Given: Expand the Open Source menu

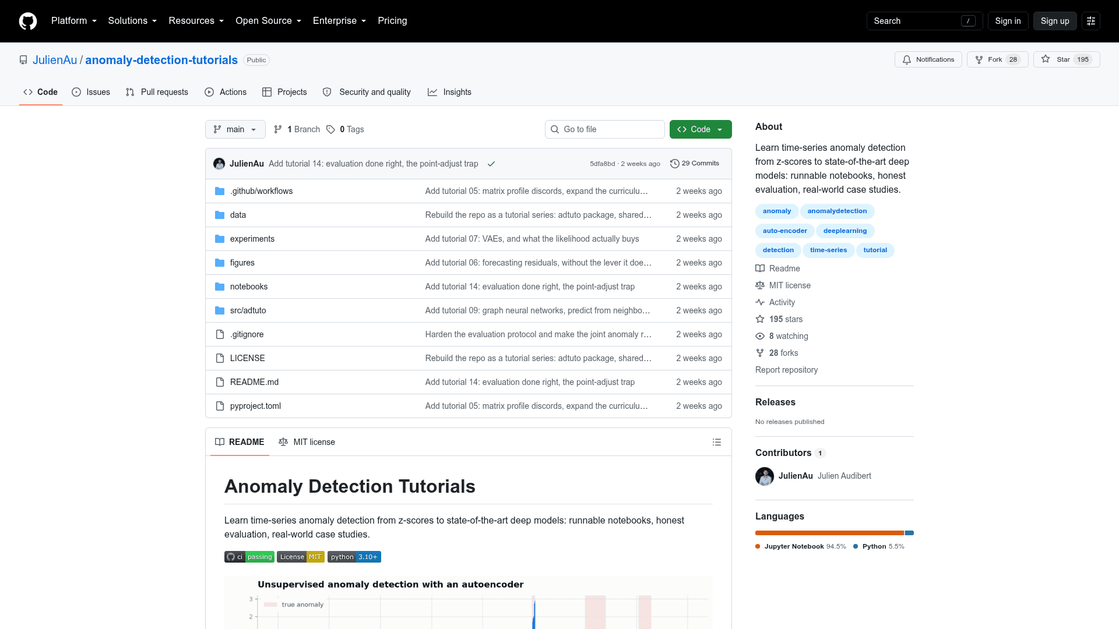Looking at the screenshot, I should 269,21.
